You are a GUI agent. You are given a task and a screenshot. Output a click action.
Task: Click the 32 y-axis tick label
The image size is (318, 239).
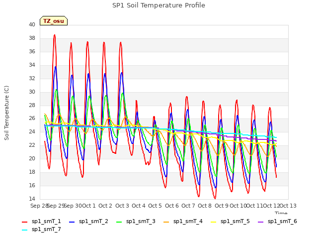click(x=32, y=79)
